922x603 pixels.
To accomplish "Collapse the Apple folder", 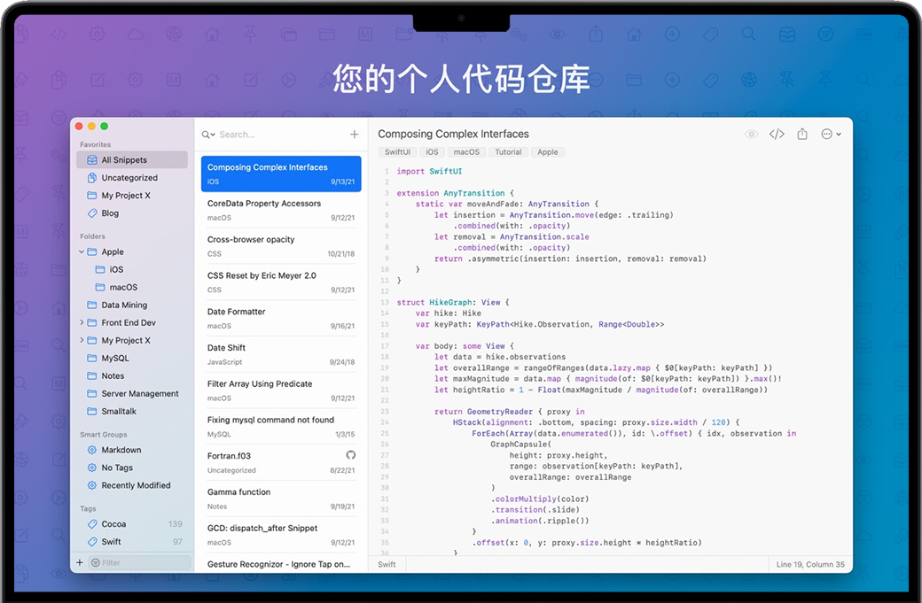I will click(82, 251).
